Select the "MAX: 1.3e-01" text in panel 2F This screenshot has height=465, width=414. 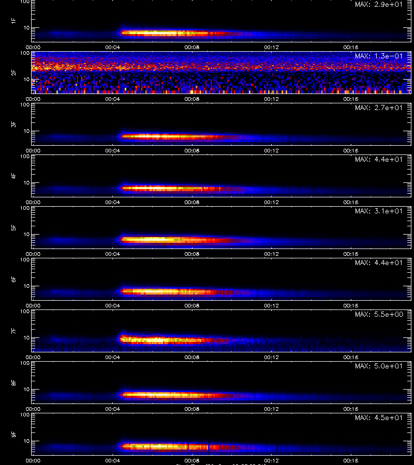coord(379,56)
